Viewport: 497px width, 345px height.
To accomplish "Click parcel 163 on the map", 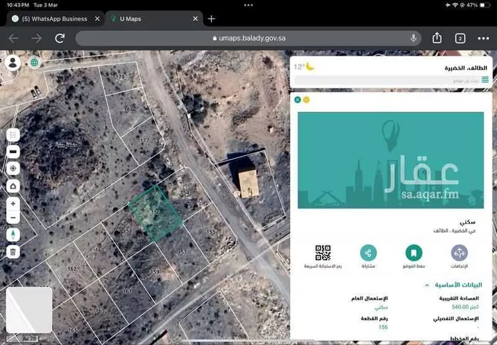I will pyautogui.click(x=100, y=311).
